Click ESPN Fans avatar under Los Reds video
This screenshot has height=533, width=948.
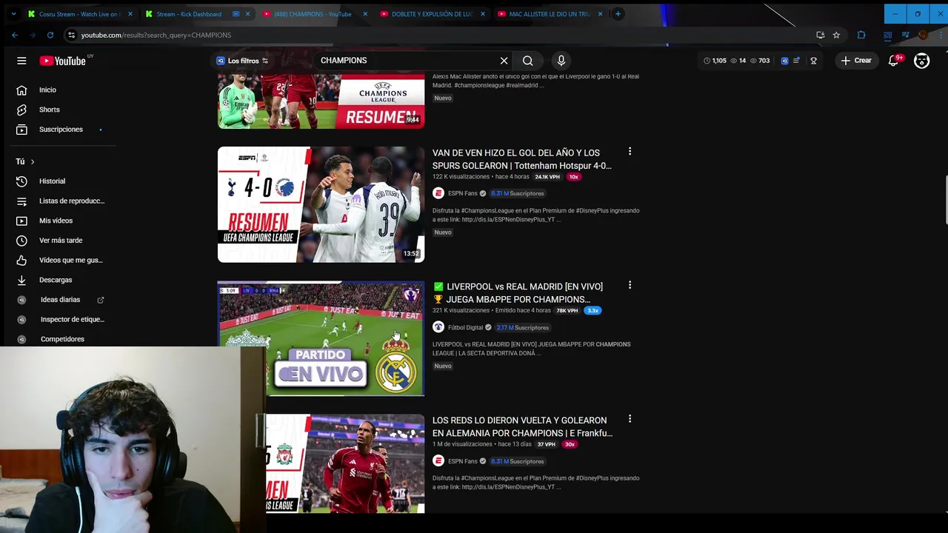[x=438, y=461]
